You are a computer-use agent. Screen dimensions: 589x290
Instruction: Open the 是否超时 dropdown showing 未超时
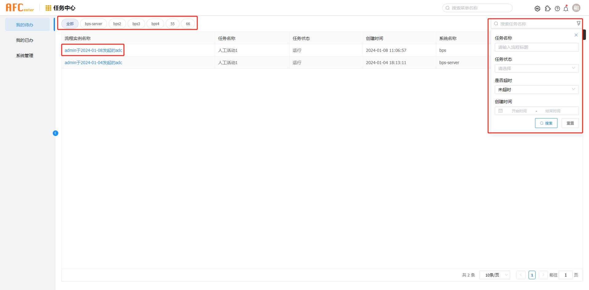536,89
